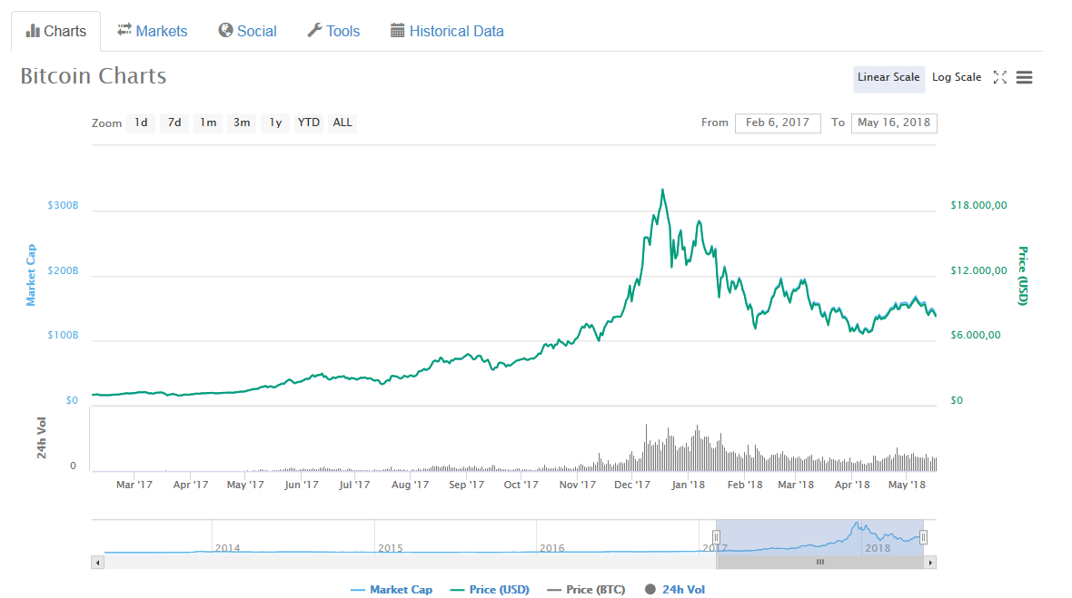Click the Price (USD) axis title
The height and width of the screenshot is (598, 1072).
pos(1022,276)
